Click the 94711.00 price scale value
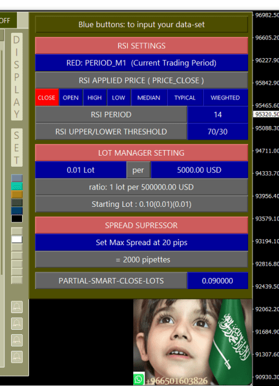Image resolution: width=279 pixels, height=386 pixels. click(267, 151)
